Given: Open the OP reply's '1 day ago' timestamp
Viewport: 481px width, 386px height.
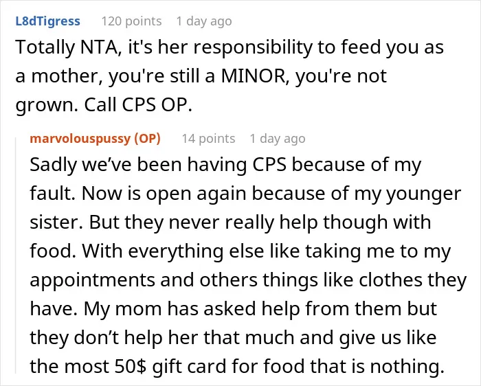Looking at the screenshot, I should [278, 139].
